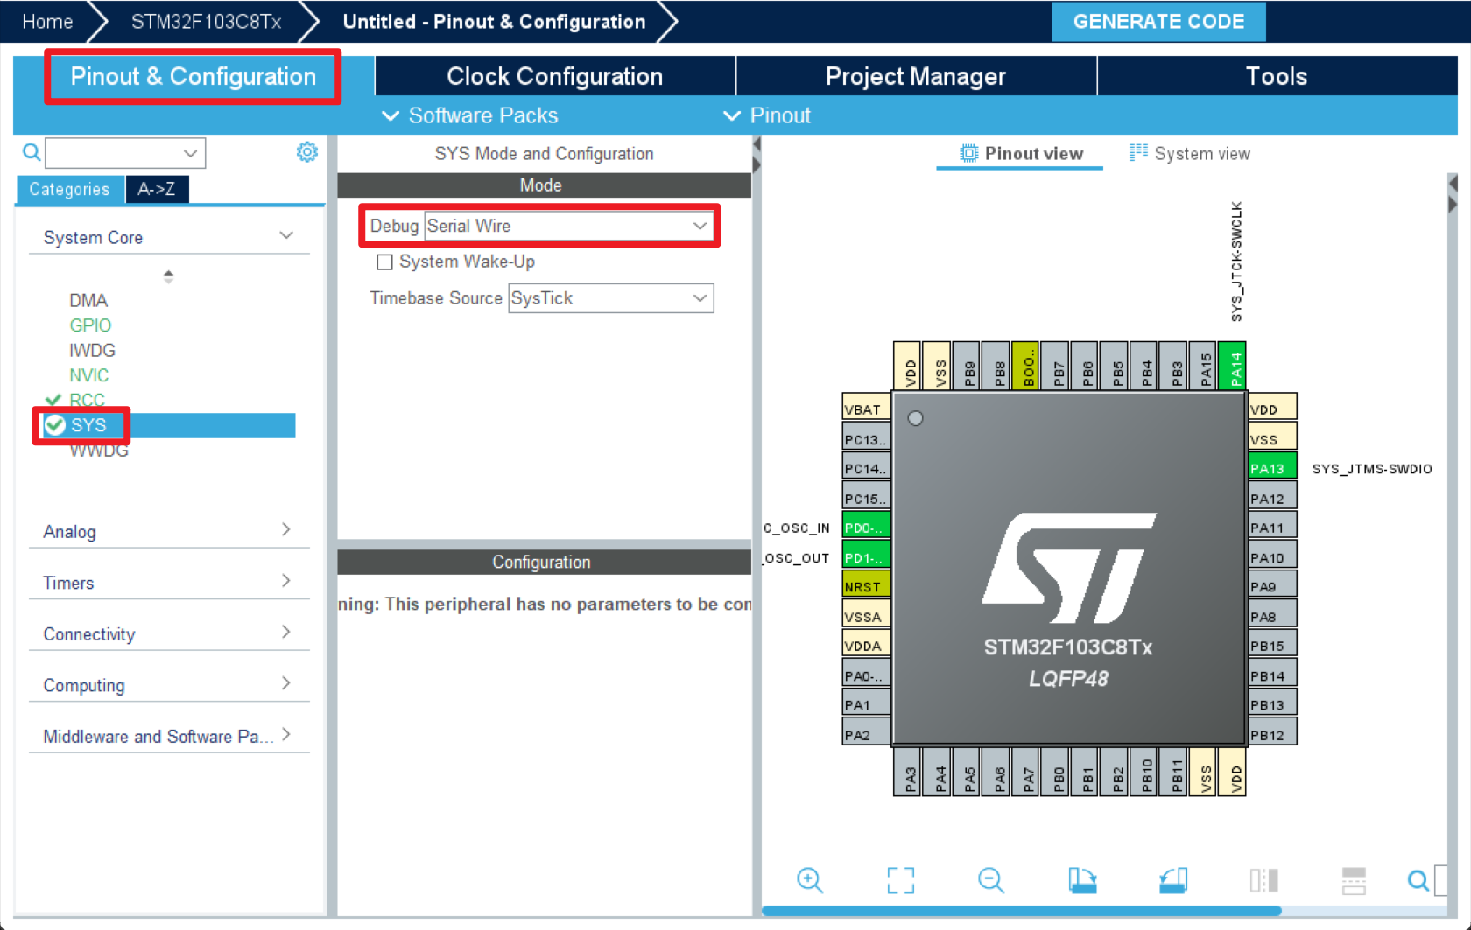This screenshot has height=930, width=1471.
Task: Open the Project Manager tab
Action: [x=916, y=76]
